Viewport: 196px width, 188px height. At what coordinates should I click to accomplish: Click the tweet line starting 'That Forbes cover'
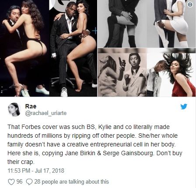(88, 127)
